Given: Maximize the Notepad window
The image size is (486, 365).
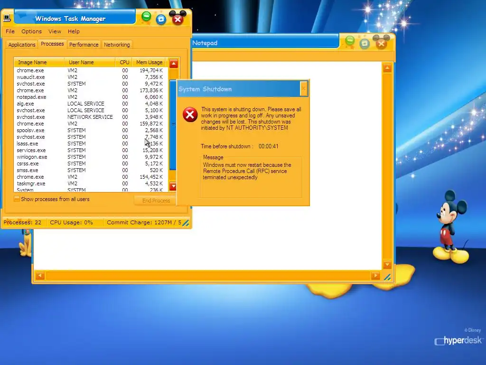Looking at the screenshot, I should 365,43.
